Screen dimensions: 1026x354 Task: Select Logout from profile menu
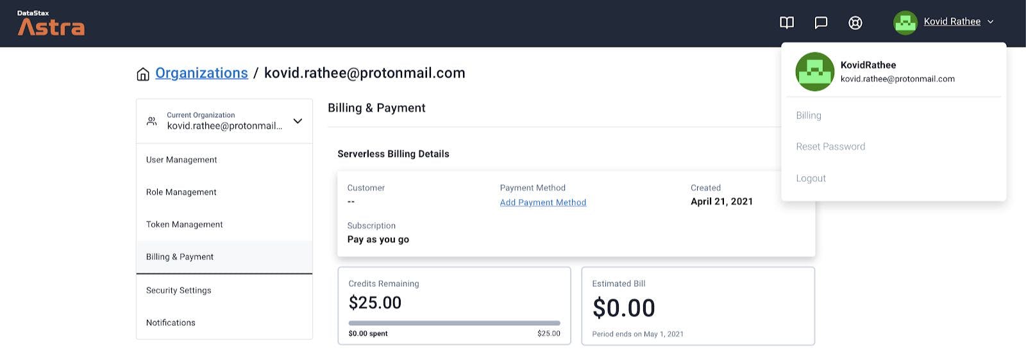coord(811,179)
